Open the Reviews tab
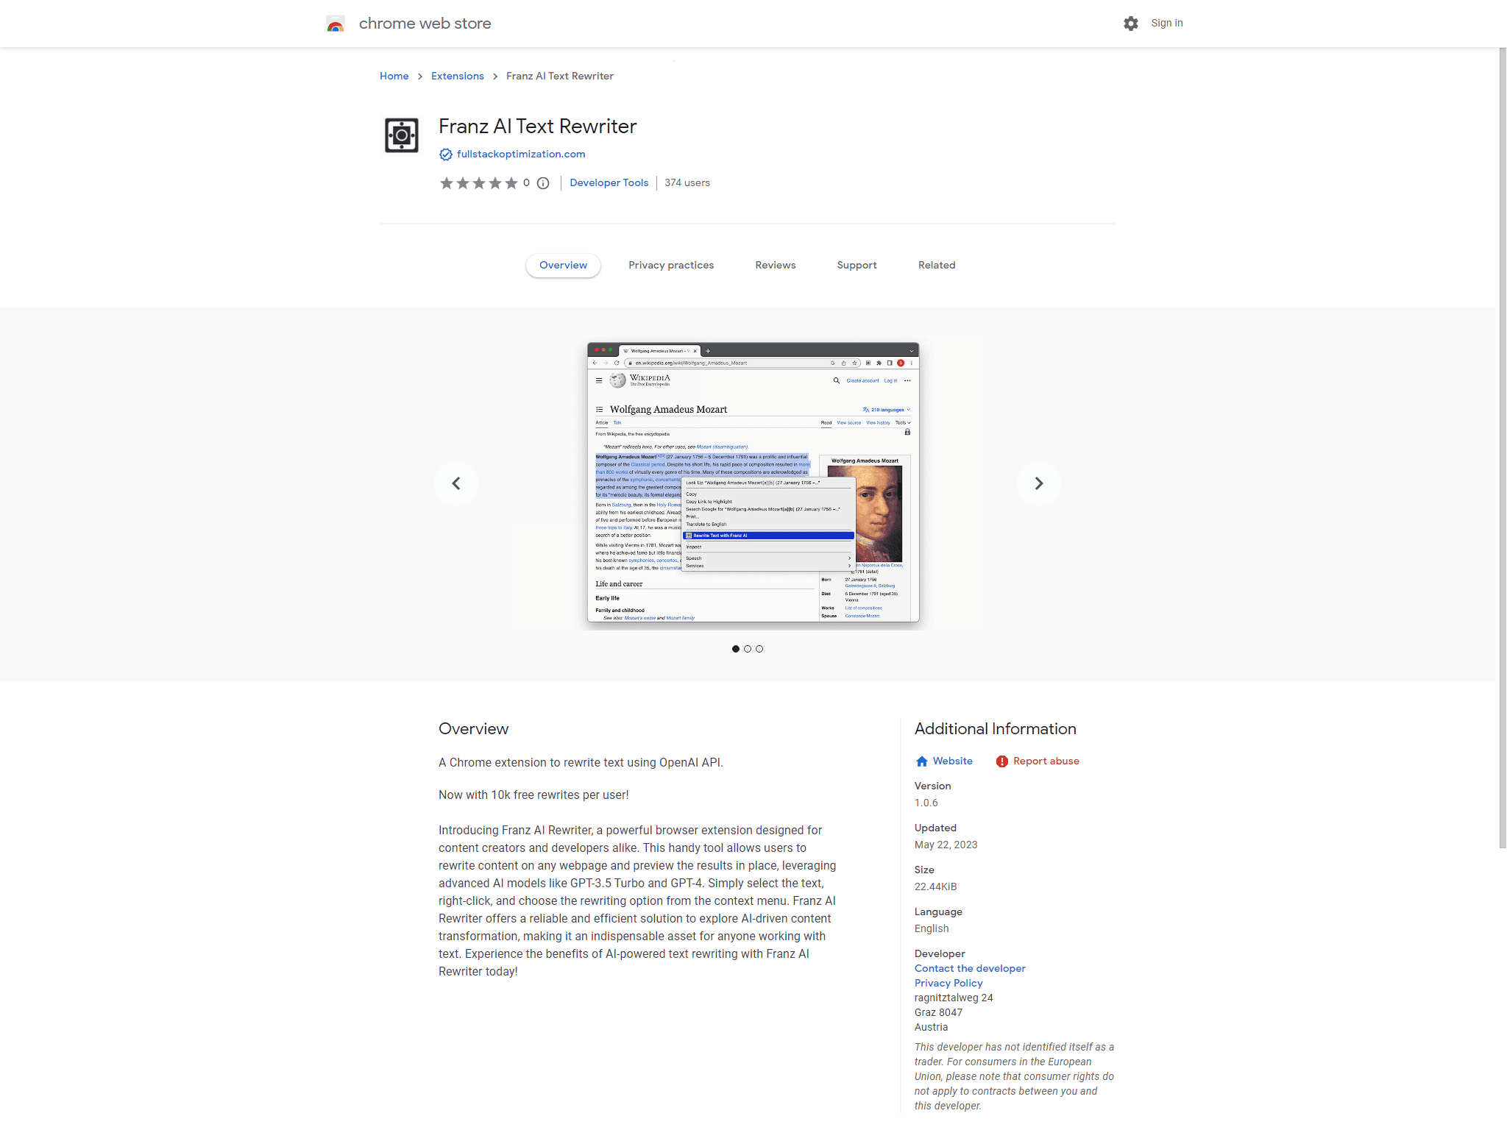The width and height of the screenshot is (1507, 1130). click(x=776, y=266)
